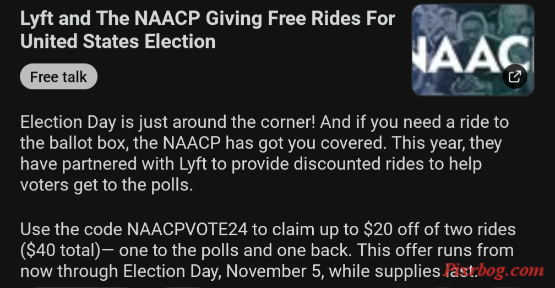Open the Lyft and NAACP headline
Viewport: 555px width, 288px height.
point(208,30)
